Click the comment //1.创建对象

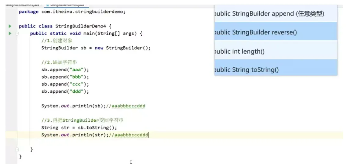tap(57, 41)
